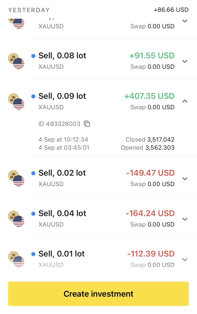Click XAUUSD icon on 0.02 lot trade
Image resolution: width=197 pixels, height=314 pixels.
(16, 178)
